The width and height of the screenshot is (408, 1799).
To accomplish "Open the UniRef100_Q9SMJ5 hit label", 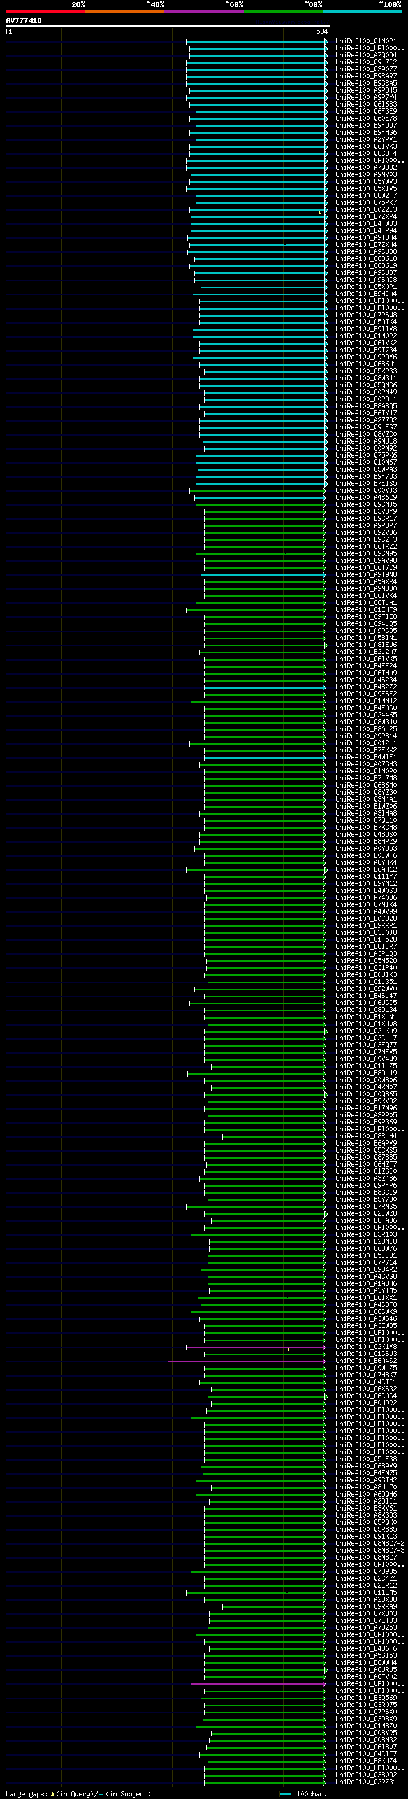I will [366, 504].
